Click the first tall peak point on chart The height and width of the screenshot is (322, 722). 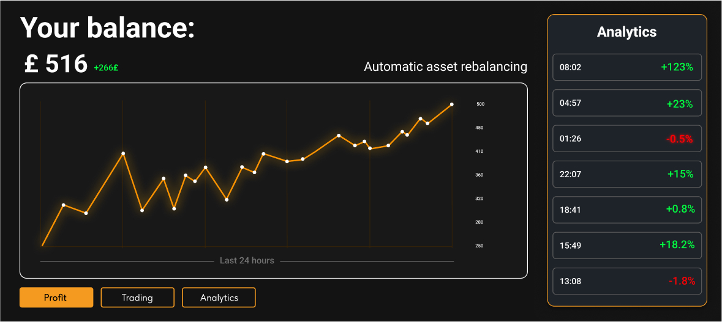click(x=123, y=153)
